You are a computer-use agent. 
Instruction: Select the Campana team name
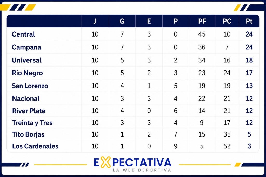tap(26, 47)
